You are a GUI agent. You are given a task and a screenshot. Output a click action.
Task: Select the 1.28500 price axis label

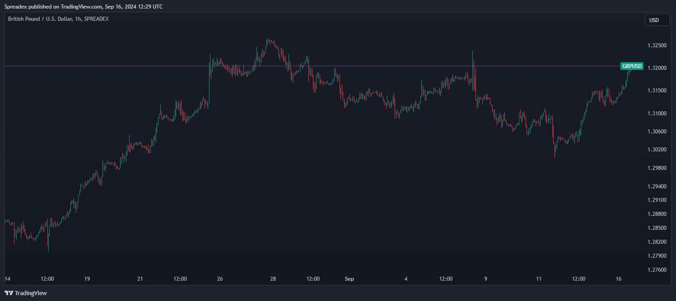pos(656,228)
